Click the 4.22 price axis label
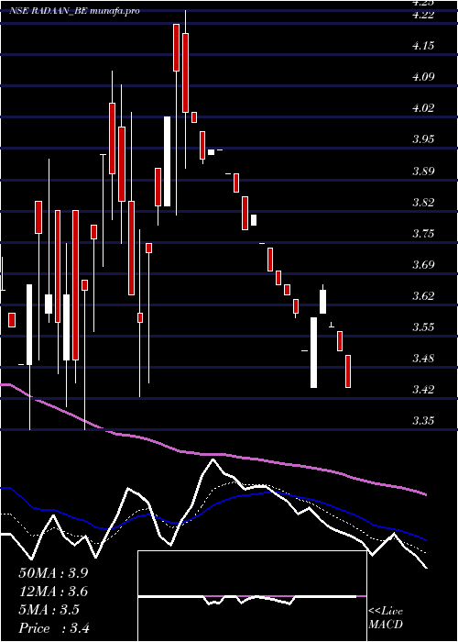 [x=423, y=15]
